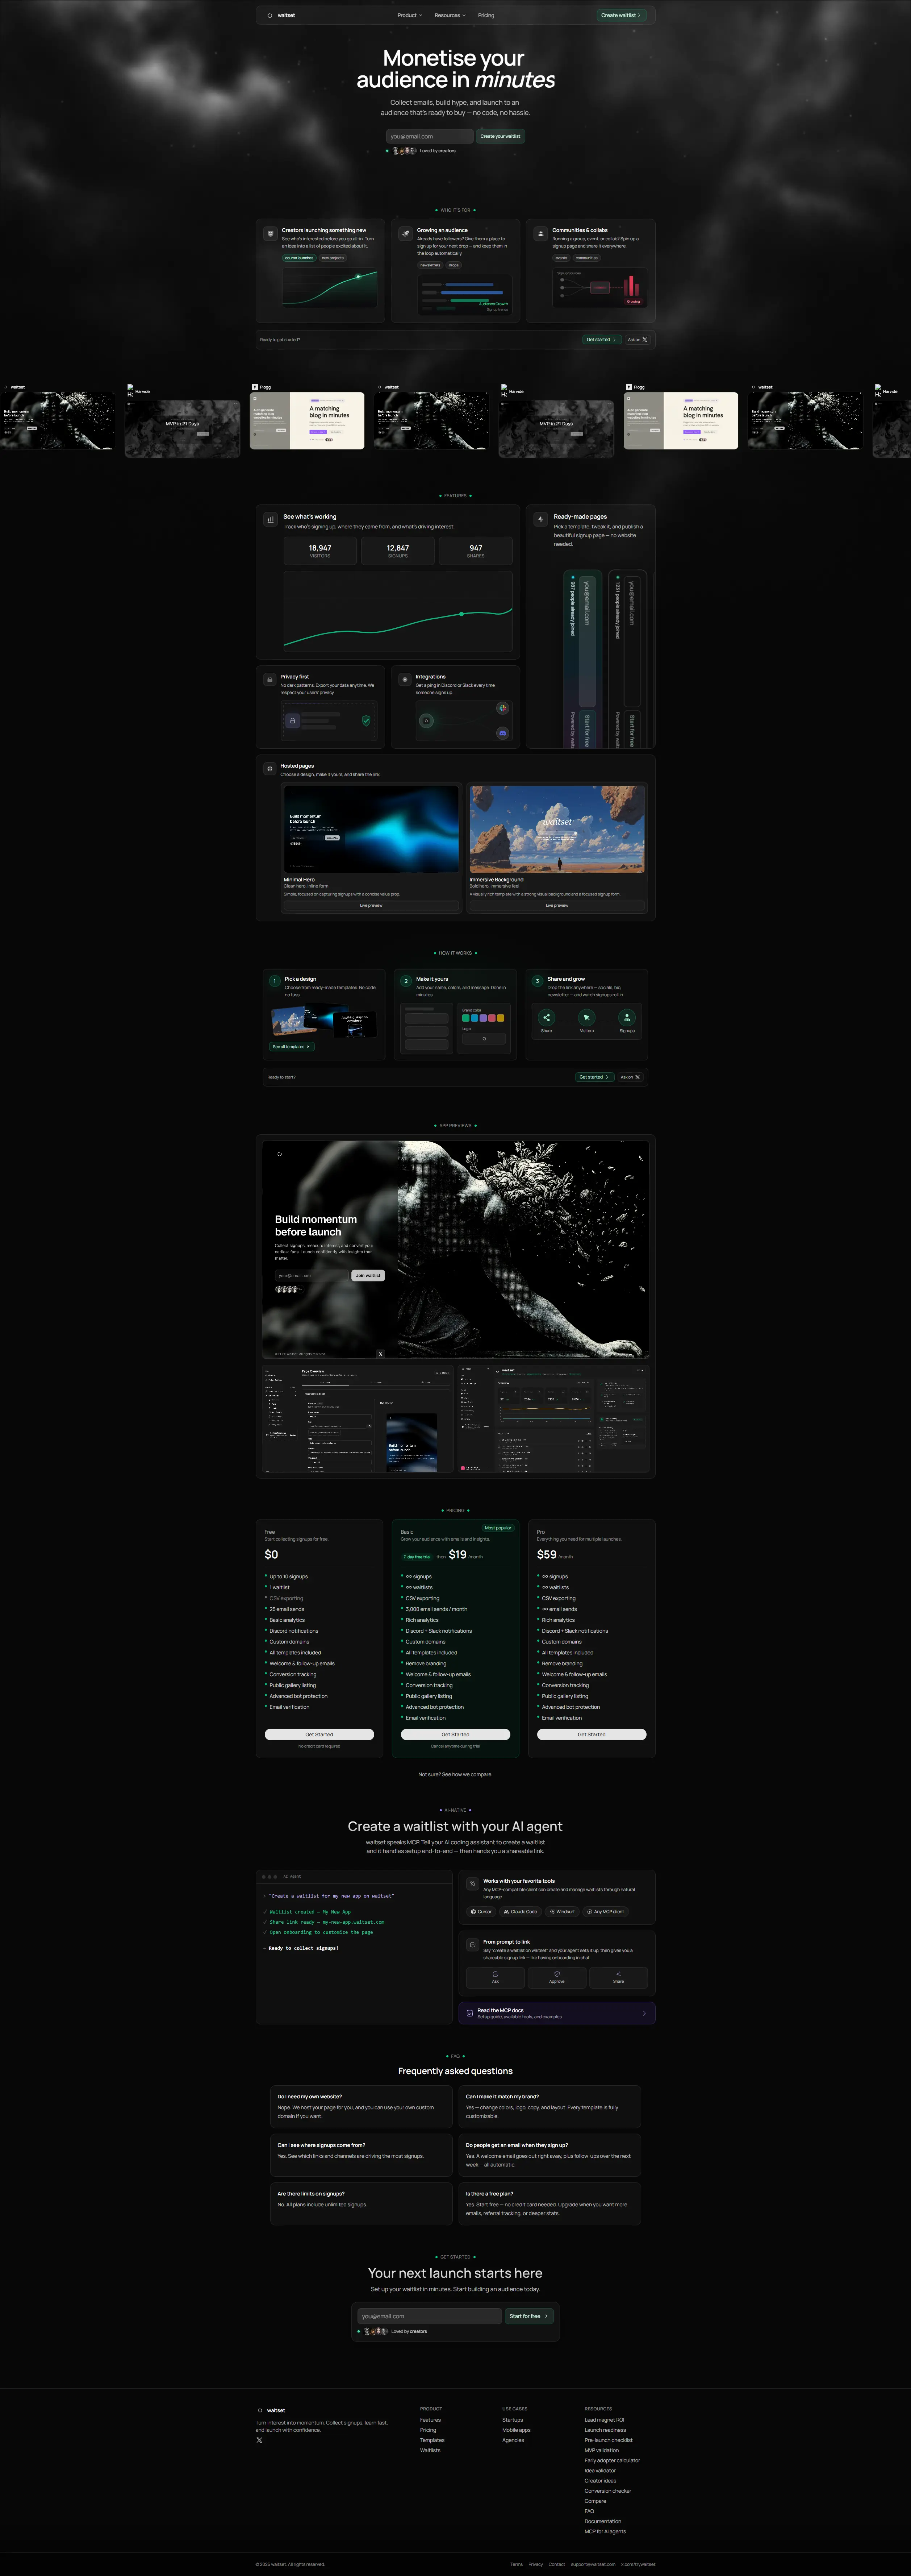The height and width of the screenshot is (2576, 911).
Task: Click the lock icon beside Privacy first
Action: coord(269,679)
